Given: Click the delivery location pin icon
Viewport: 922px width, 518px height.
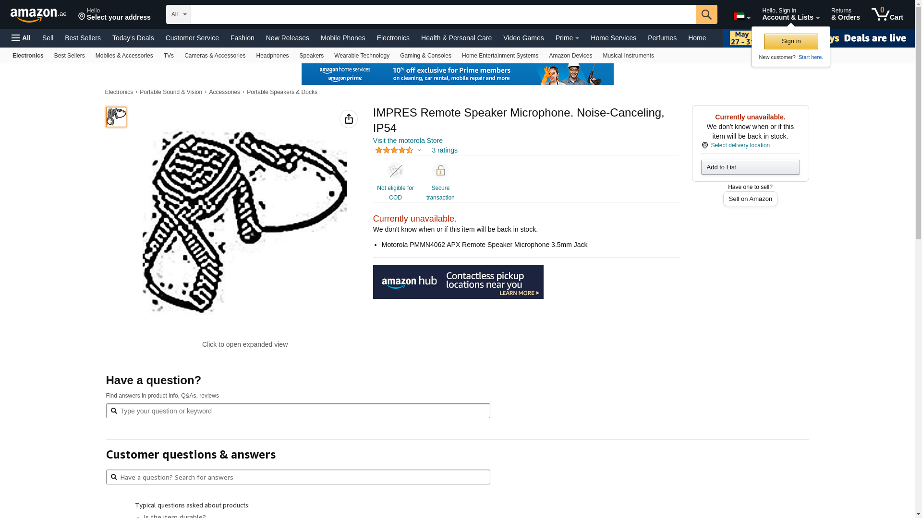Looking at the screenshot, I should pos(704,145).
